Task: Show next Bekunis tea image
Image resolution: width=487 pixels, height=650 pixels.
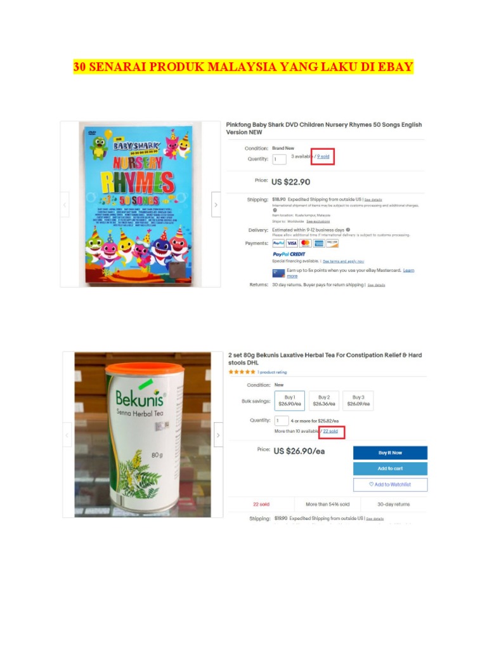Action: tap(218, 435)
